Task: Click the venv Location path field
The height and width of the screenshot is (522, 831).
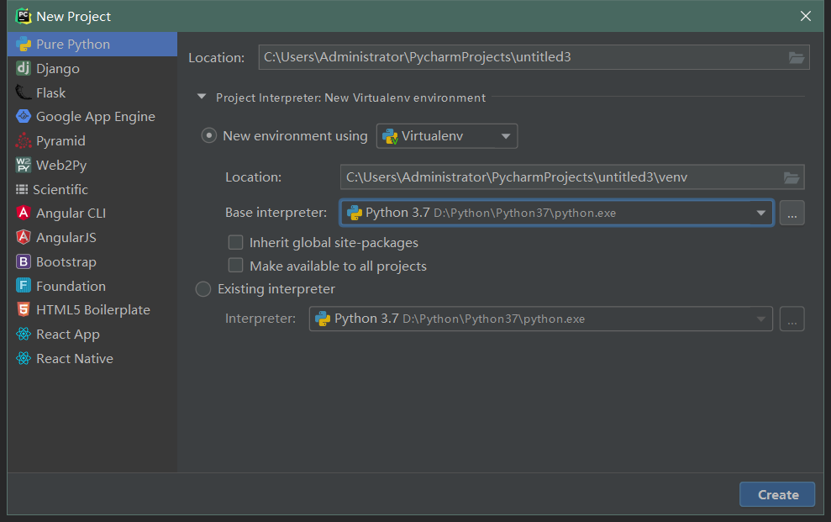Action: [559, 177]
